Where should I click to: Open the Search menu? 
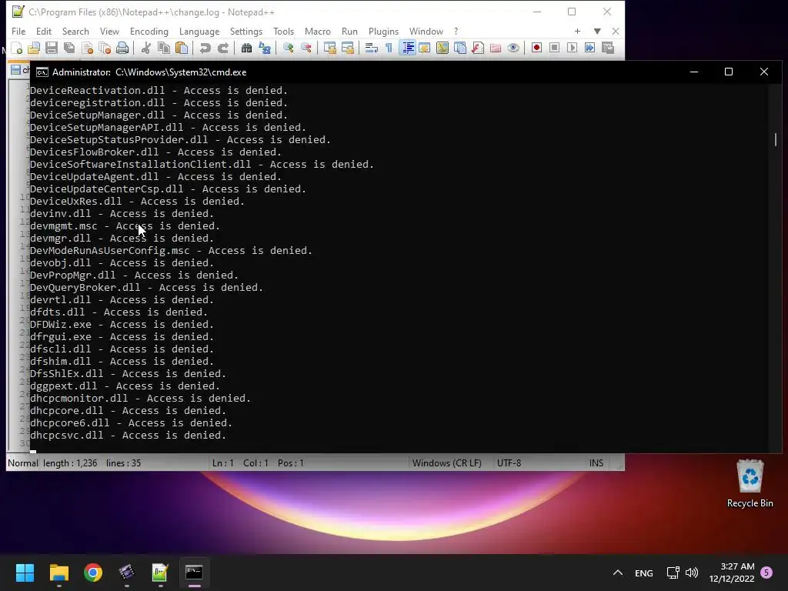pos(75,31)
